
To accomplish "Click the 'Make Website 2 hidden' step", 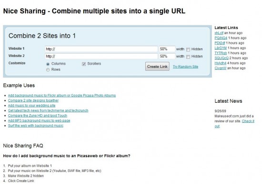I will click(26, 176).
